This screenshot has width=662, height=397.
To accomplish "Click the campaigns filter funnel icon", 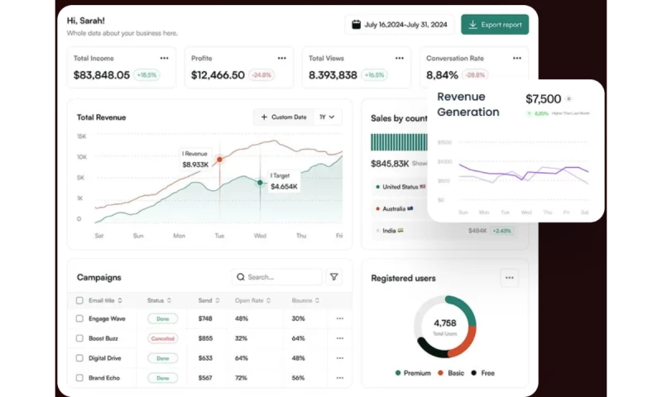I will [334, 277].
